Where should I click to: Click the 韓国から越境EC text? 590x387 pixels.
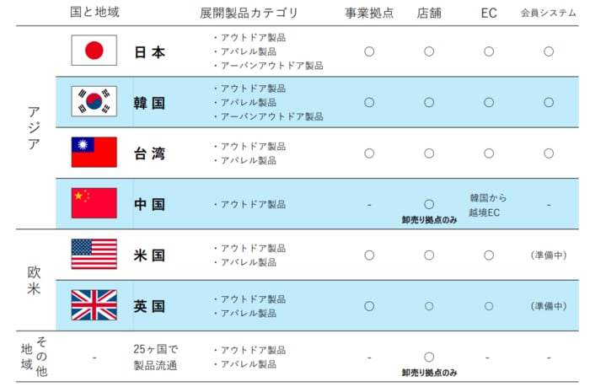point(489,205)
